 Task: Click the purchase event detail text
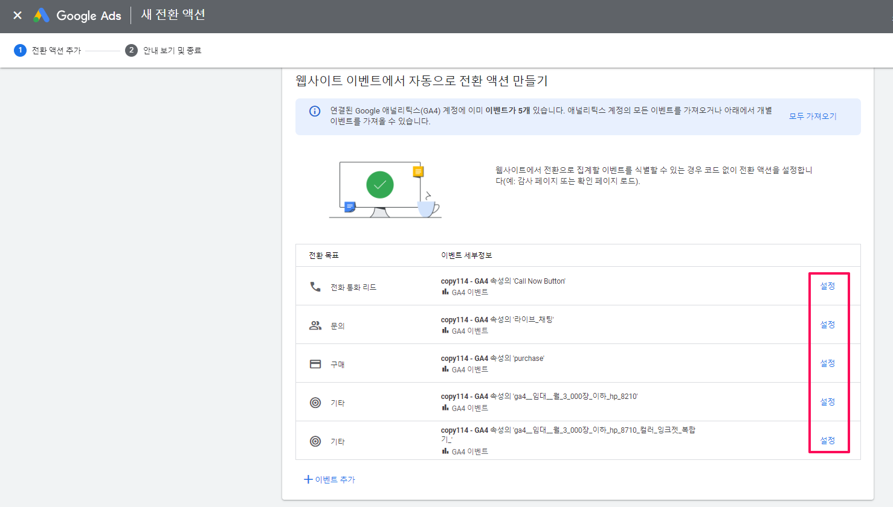tap(494, 358)
